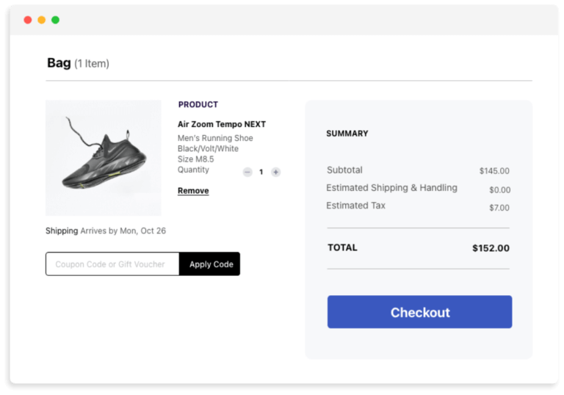
Task: Proceed with the blue Checkout button
Action: 419,312
